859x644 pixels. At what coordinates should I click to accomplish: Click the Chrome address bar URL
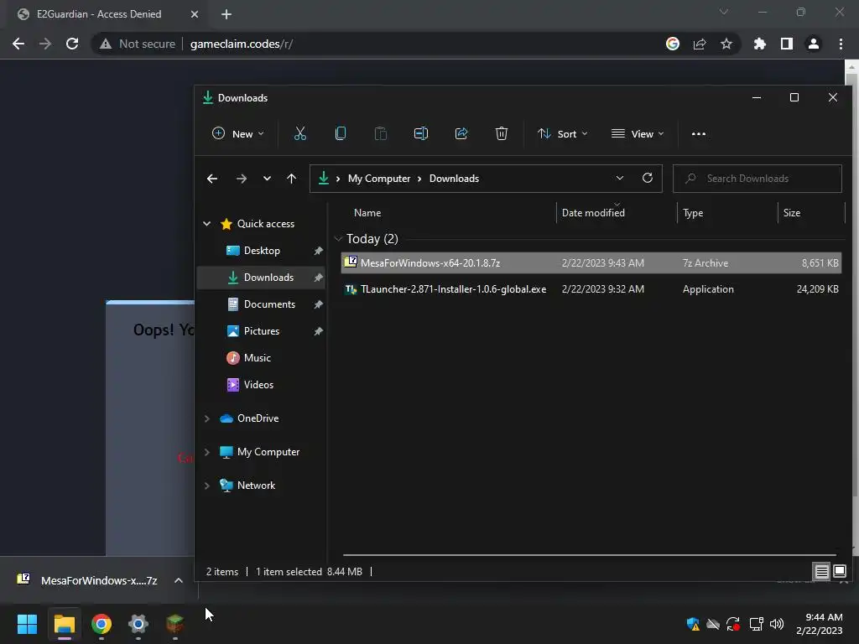coord(242,44)
